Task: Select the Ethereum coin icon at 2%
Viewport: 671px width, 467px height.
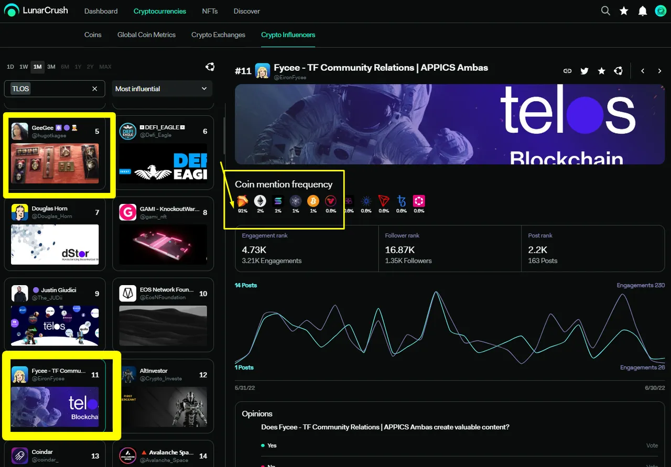Action: (x=260, y=201)
